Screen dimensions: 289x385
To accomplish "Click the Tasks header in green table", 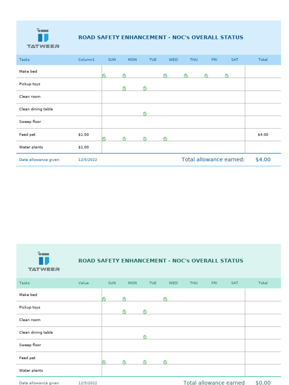I will [x=24, y=283].
